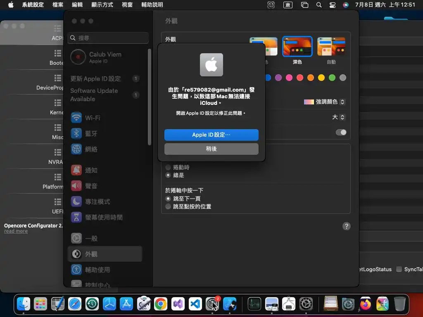This screenshot has height=317, width=423.
Task: Choose the yellow accent color
Action: click(x=321, y=78)
